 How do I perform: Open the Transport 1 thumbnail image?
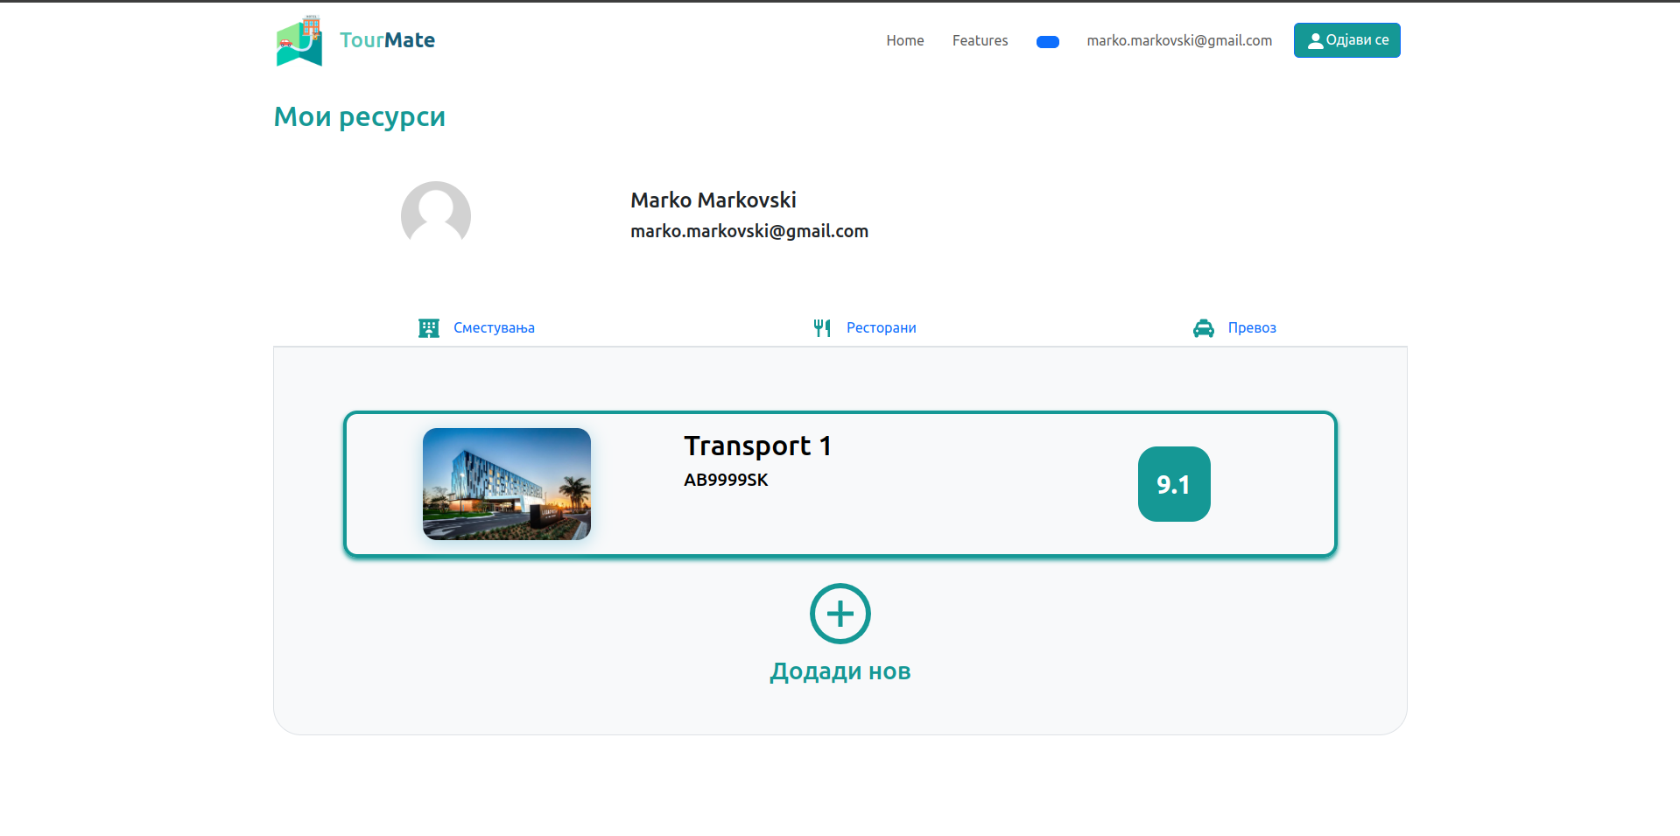(x=506, y=484)
